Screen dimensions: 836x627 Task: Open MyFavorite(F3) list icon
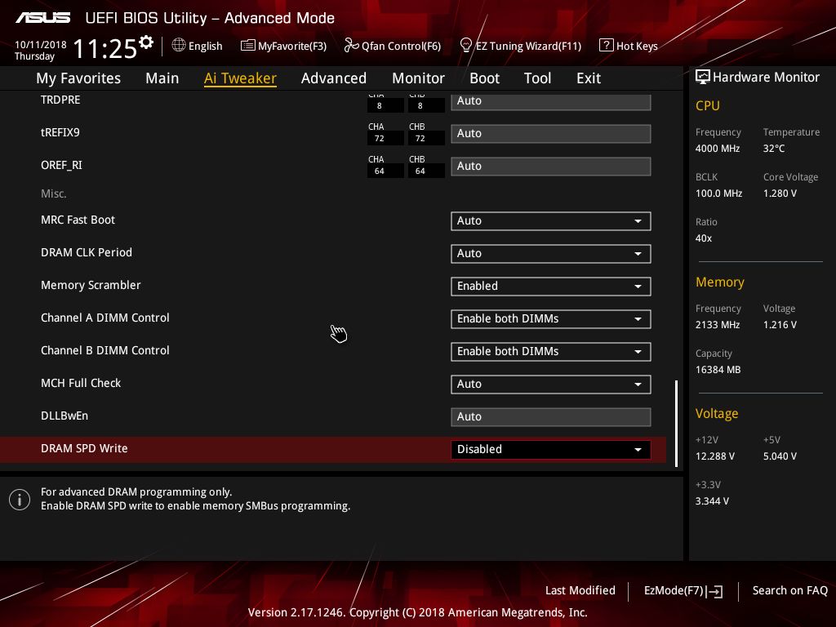(248, 46)
